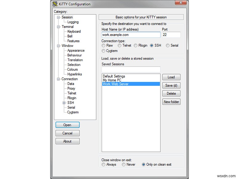Open the Proxy settings category
Screen dimensions: 239x179
(x=71, y=88)
